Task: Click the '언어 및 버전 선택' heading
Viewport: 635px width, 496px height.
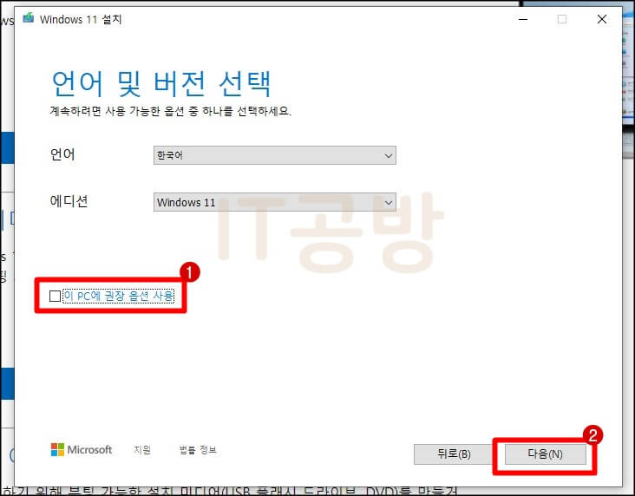Action: point(161,83)
